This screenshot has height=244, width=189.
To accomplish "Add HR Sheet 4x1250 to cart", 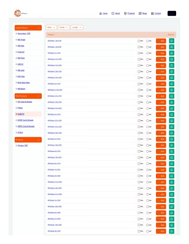I will pyautogui.click(x=161, y=115).
